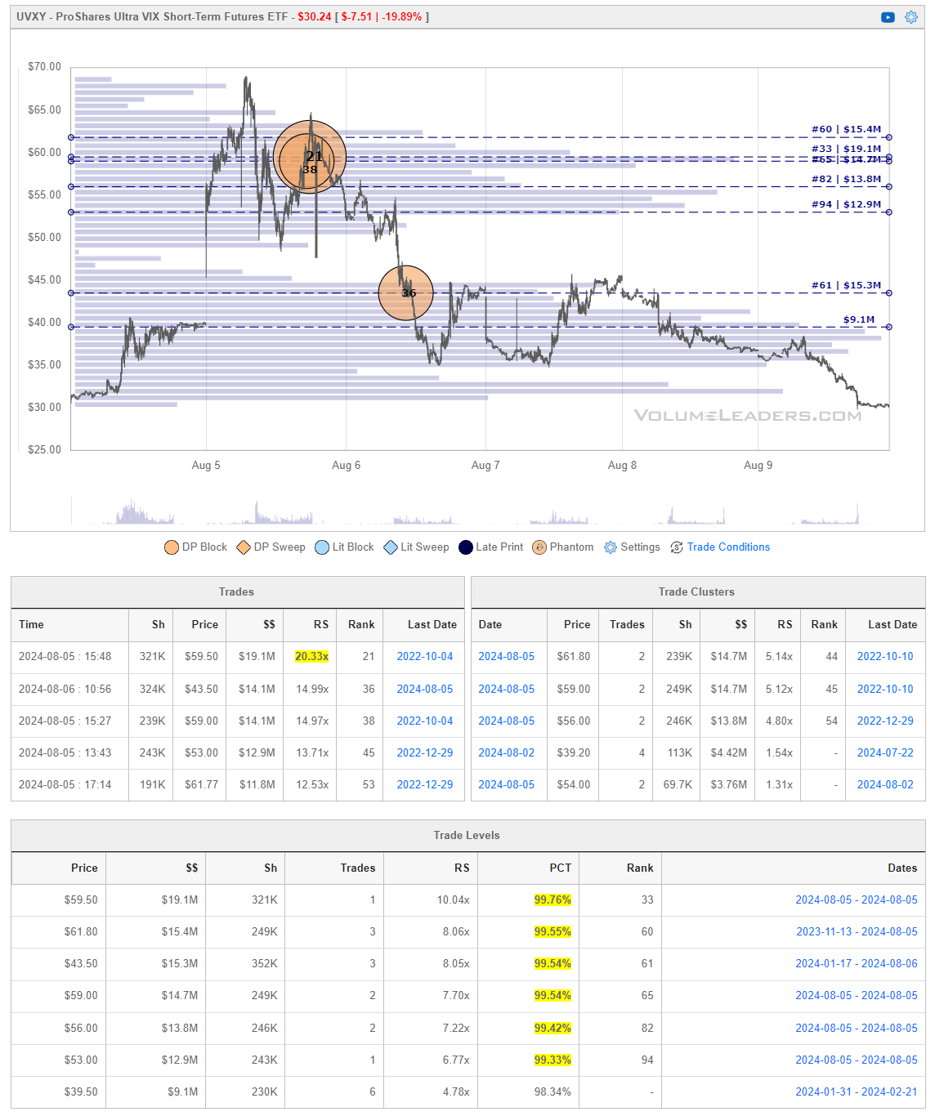Image resolution: width=935 pixels, height=1116 pixels.
Task: Open the gear settings icon at top right
Action: click(x=910, y=17)
